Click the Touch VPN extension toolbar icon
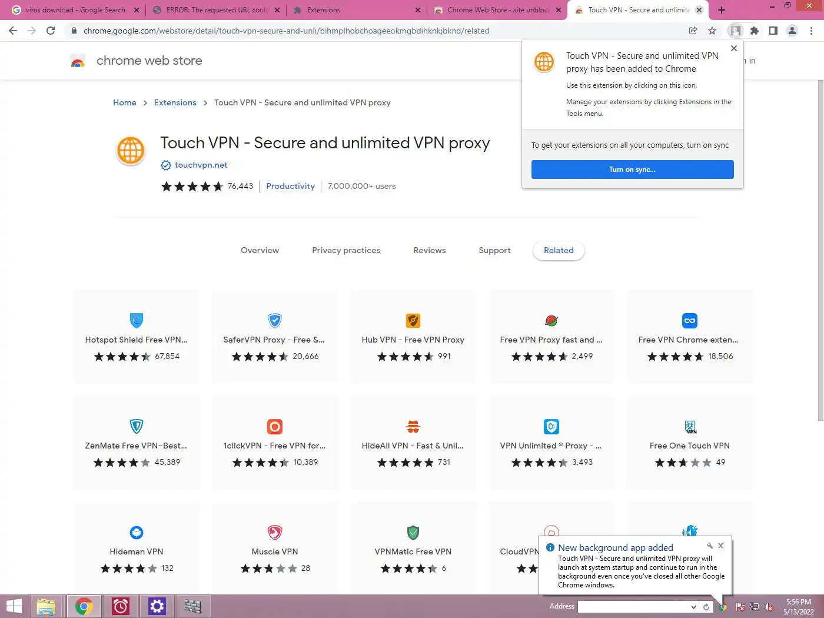The height and width of the screenshot is (618, 824). tap(735, 31)
